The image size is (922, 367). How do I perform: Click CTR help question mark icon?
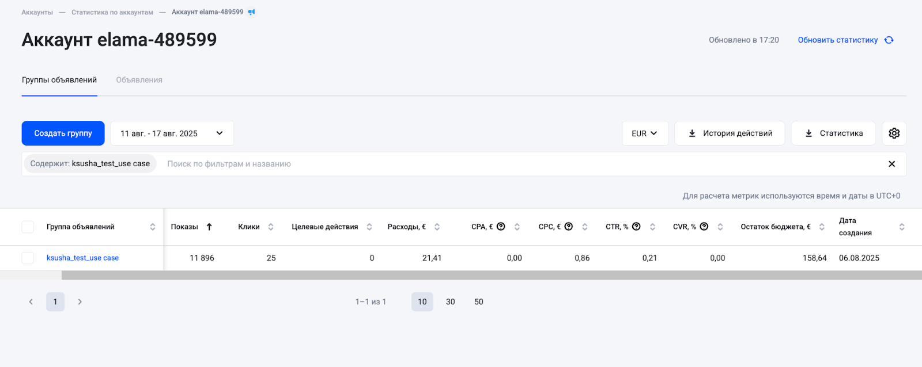pos(636,227)
